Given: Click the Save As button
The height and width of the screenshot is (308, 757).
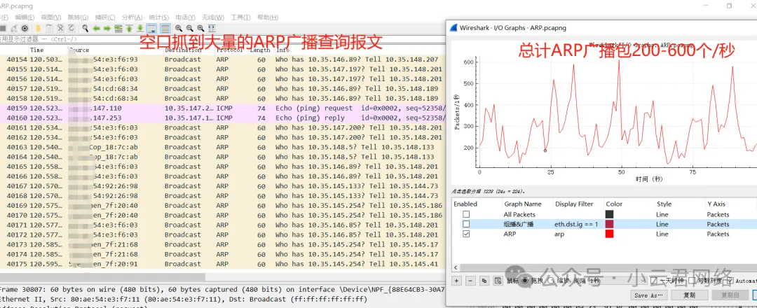Looking at the screenshot, I should click(x=650, y=295).
